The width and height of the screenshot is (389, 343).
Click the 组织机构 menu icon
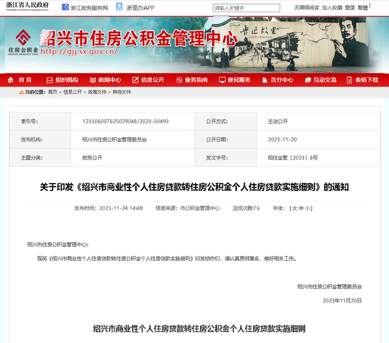point(49,80)
